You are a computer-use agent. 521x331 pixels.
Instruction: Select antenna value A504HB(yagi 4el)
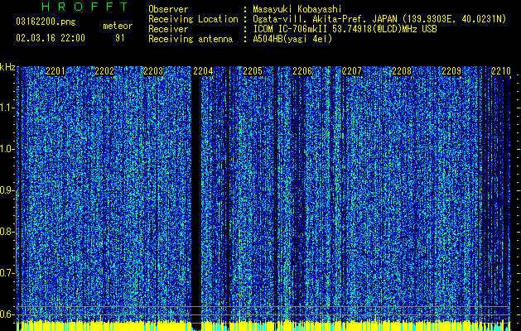pyautogui.click(x=292, y=39)
